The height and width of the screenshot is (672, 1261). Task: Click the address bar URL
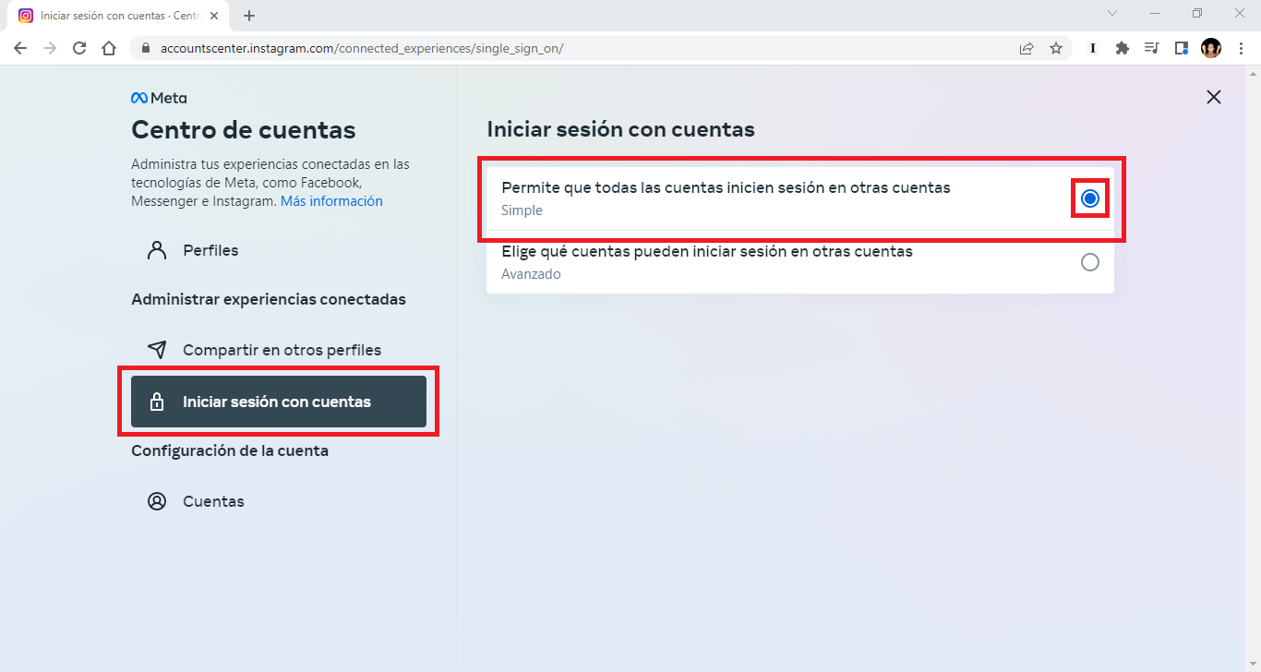tap(360, 48)
